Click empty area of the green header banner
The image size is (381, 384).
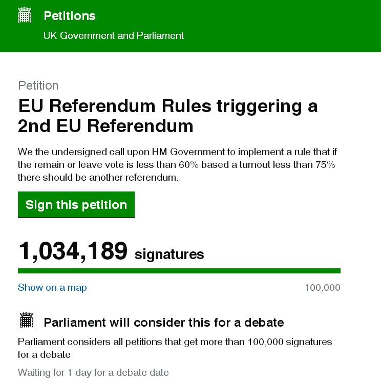287,26
